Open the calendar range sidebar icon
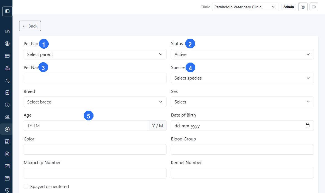This screenshot has height=193, width=325. (7, 166)
